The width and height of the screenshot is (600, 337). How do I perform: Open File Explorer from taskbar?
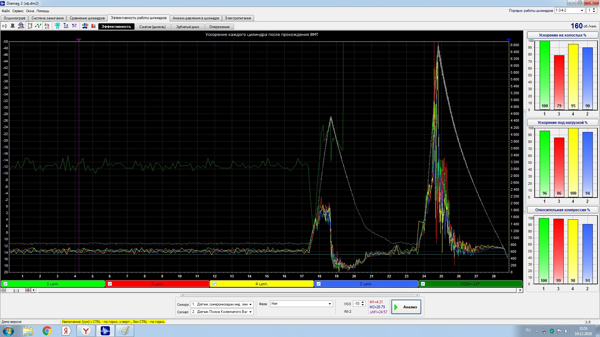click(28, 331)
